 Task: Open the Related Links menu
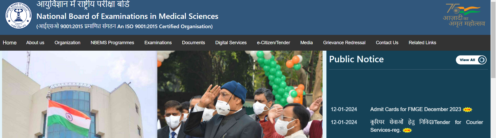click(422, 43)
